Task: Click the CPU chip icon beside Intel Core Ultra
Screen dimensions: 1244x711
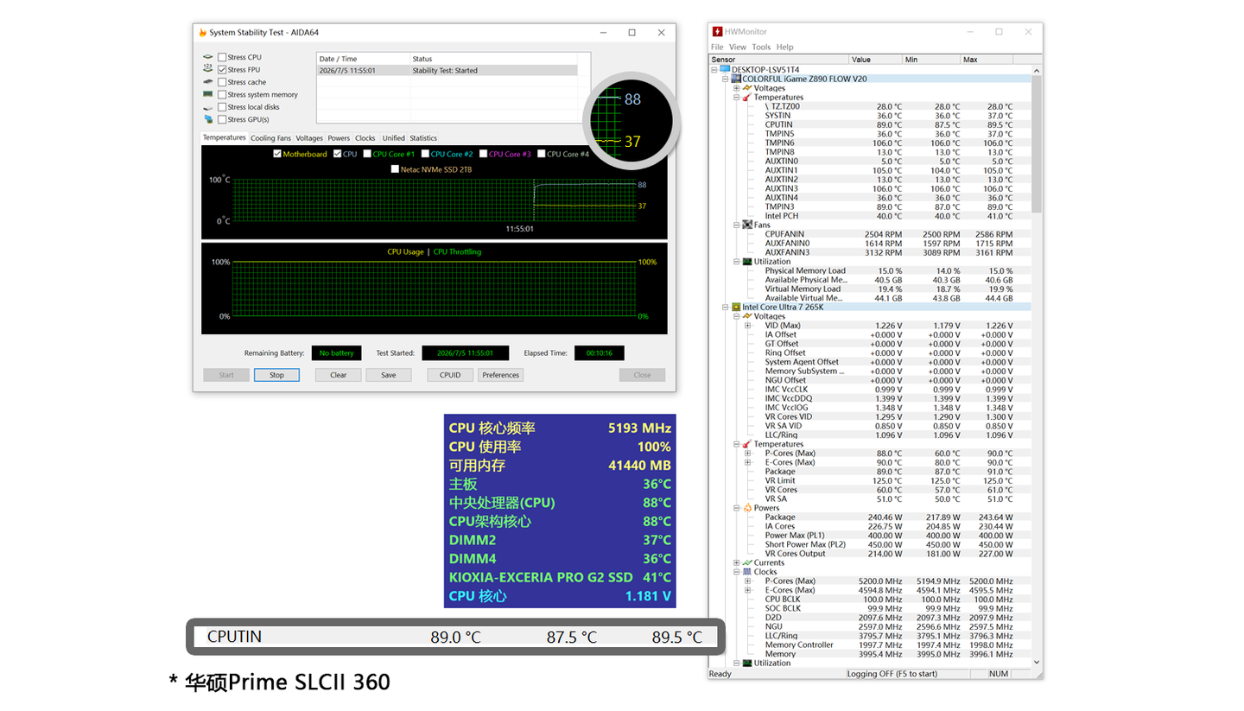Action: click(735, 307)
